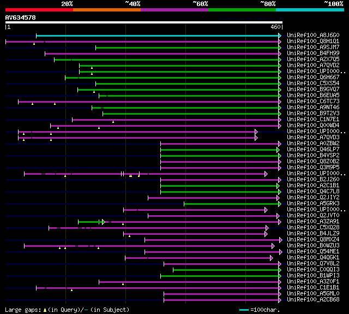The height and width of the screenshot is (314, 349).
Task: Click the UniRef100_Q4QGK1 label
Action: click(x=313, y=258)
